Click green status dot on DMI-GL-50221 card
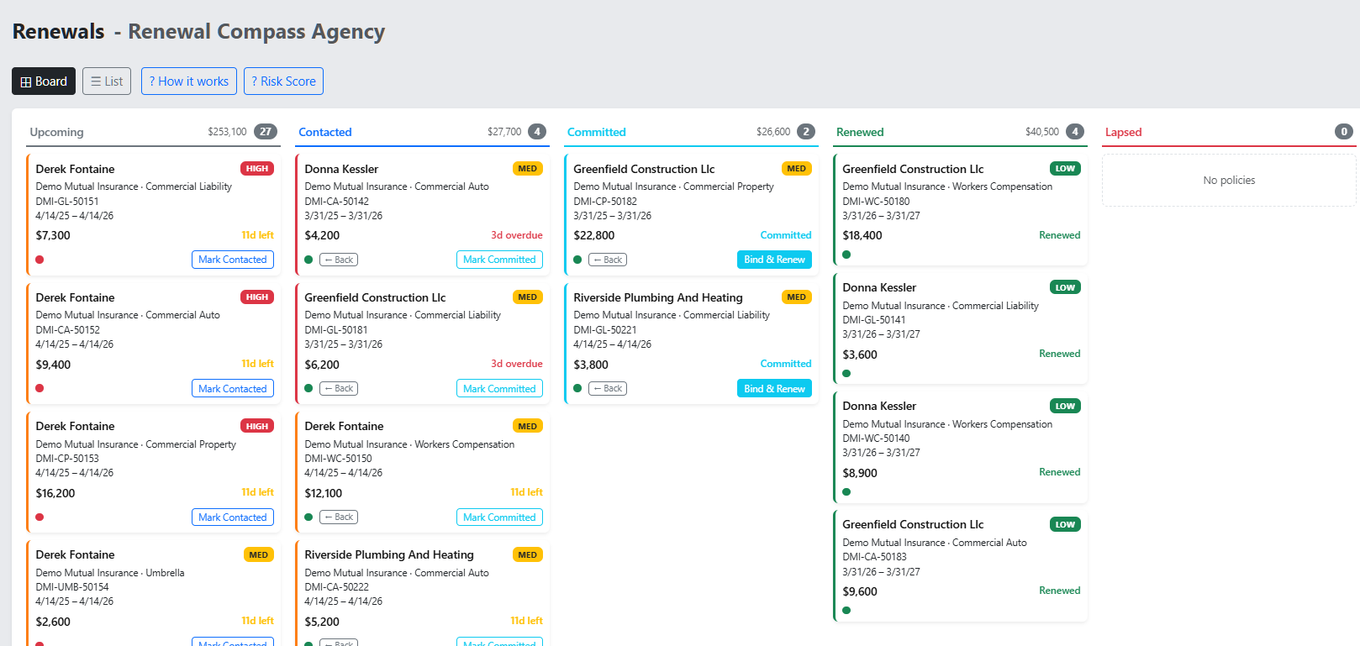 (x=577, y=388)
